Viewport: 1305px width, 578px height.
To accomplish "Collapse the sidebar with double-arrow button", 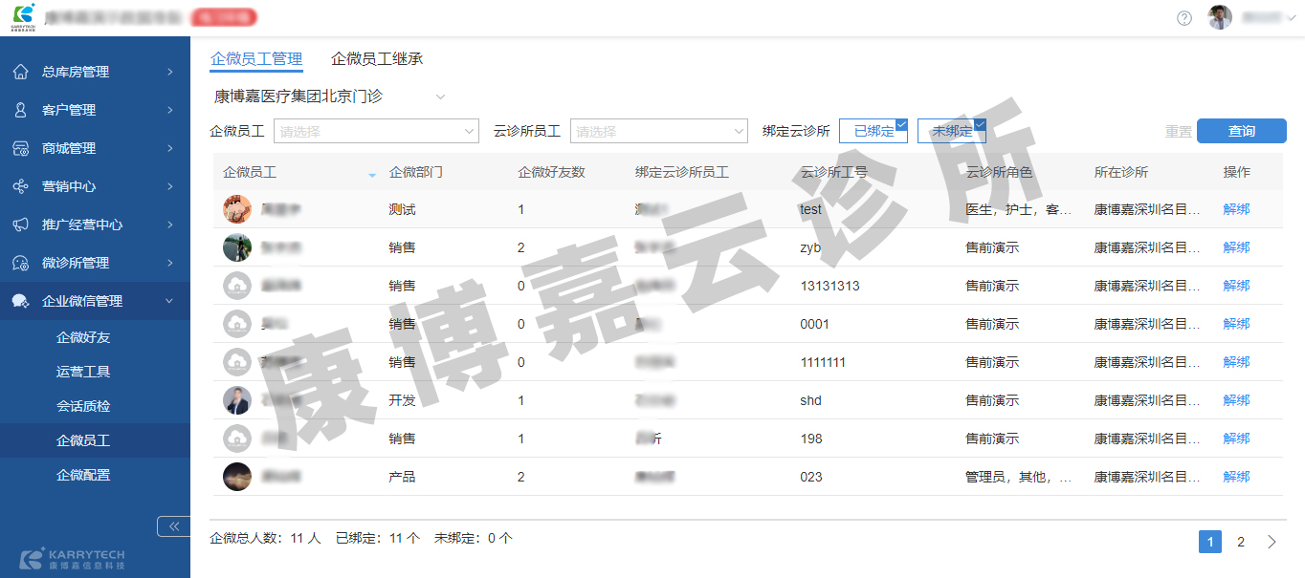I will point(173,525).
